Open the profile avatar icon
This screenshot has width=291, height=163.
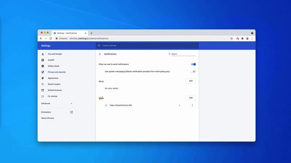247,38
